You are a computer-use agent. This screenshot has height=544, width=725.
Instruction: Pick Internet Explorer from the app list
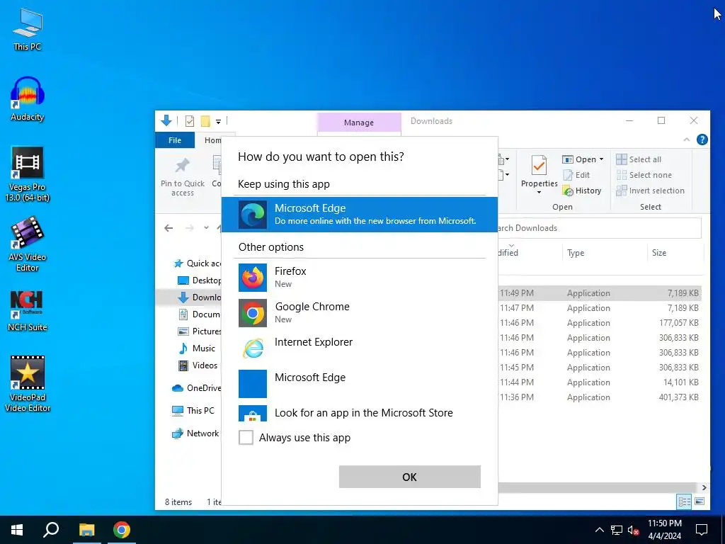click(359, 348)
